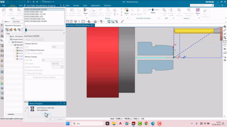
Task: Select Machining Method View icon in navigator
Action: pos(19,30)
